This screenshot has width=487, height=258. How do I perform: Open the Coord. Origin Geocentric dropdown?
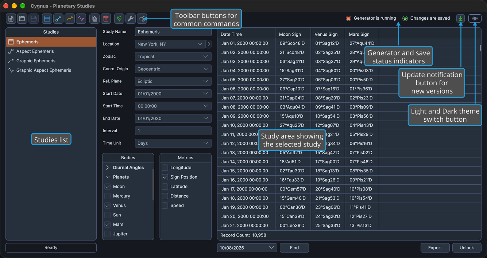click(x=173, y=69)
